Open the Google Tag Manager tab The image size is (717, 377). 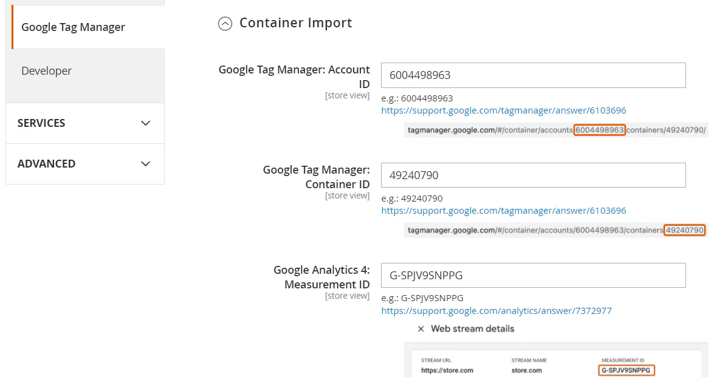87,27
